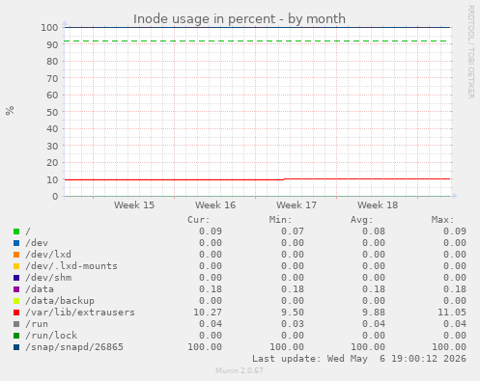Select the /run/lock legend label
The image size is (480, 381).
51,336
